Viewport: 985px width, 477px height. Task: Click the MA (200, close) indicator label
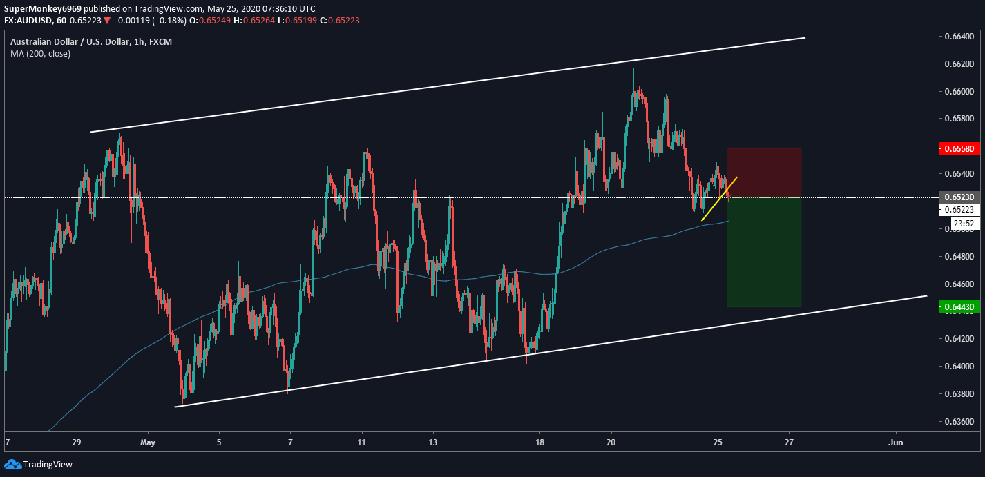pos(40,53)
